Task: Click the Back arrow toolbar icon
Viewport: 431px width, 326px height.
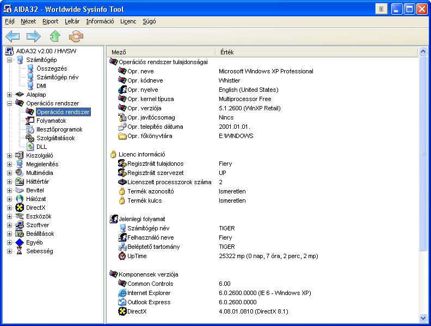Action: pyautogui.click(x=13, y=36)
